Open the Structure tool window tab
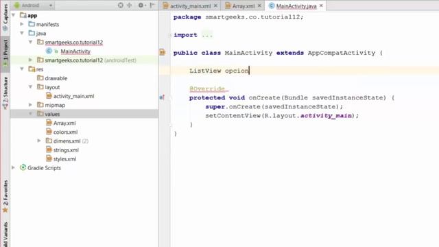Image resolution: width=439 pixels, height=247 pixels. click(5, 93)
